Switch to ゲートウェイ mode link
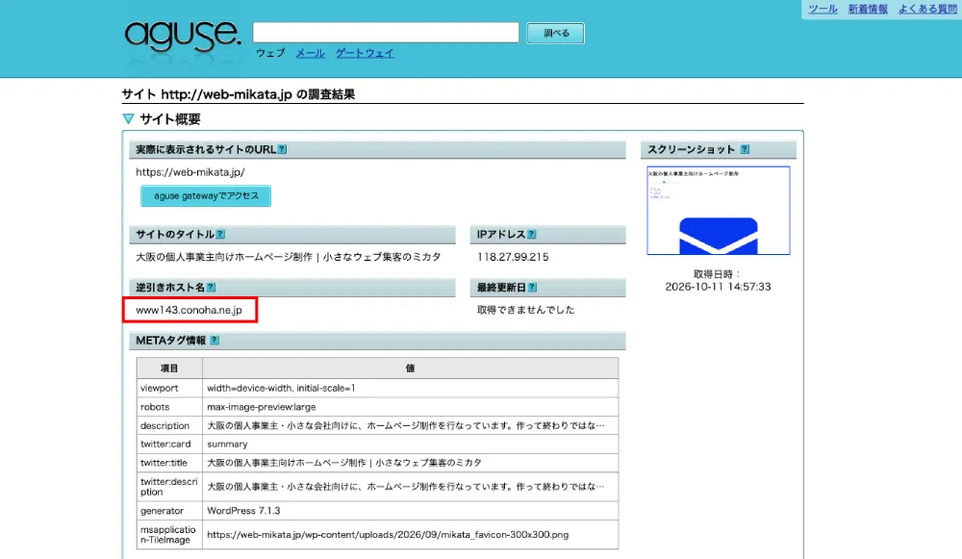Viewport: 962px width, 559px height. point(365,53)
